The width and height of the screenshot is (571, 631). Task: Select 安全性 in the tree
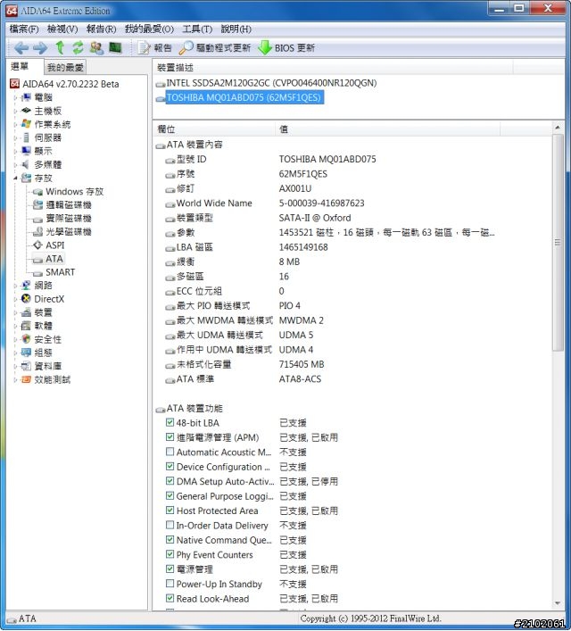pyautogui.click(x=41, y=339)
